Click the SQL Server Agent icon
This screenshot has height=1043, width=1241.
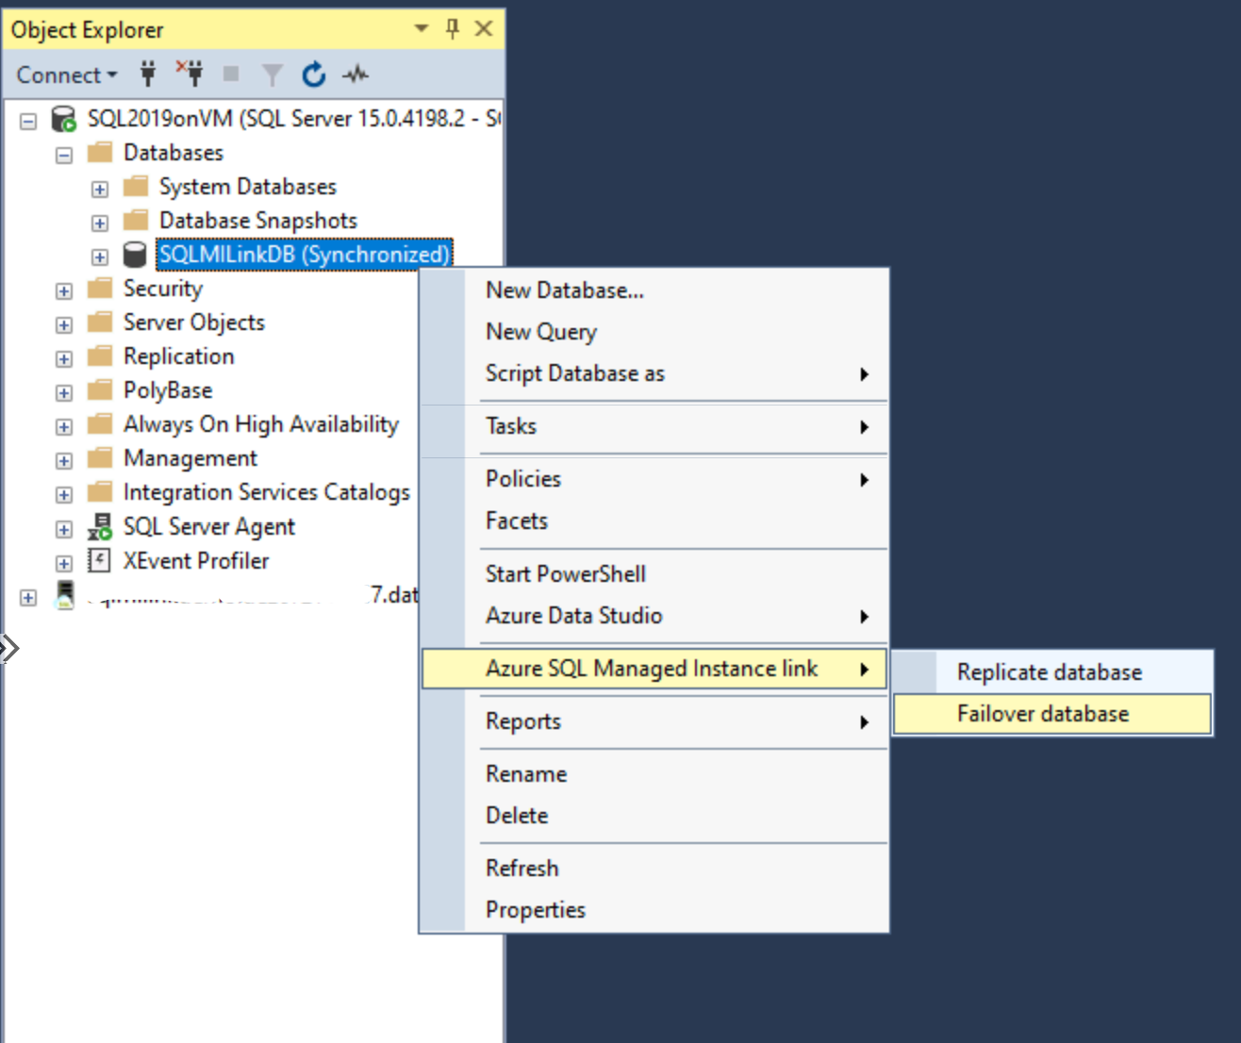pyautogui.click(x=99, y=528)
